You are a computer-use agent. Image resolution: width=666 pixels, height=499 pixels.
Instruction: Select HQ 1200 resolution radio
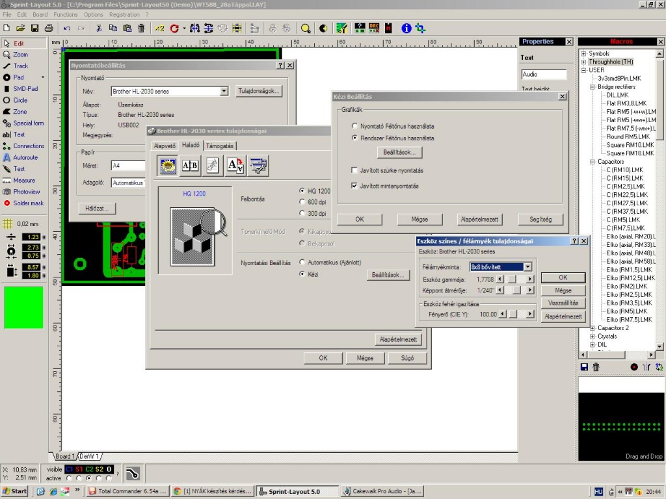coord(302,191)
